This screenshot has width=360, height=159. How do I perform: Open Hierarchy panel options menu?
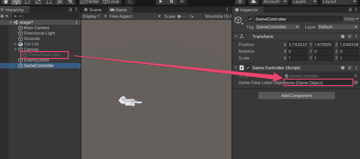pyautogui.click(x=76, y=10)
